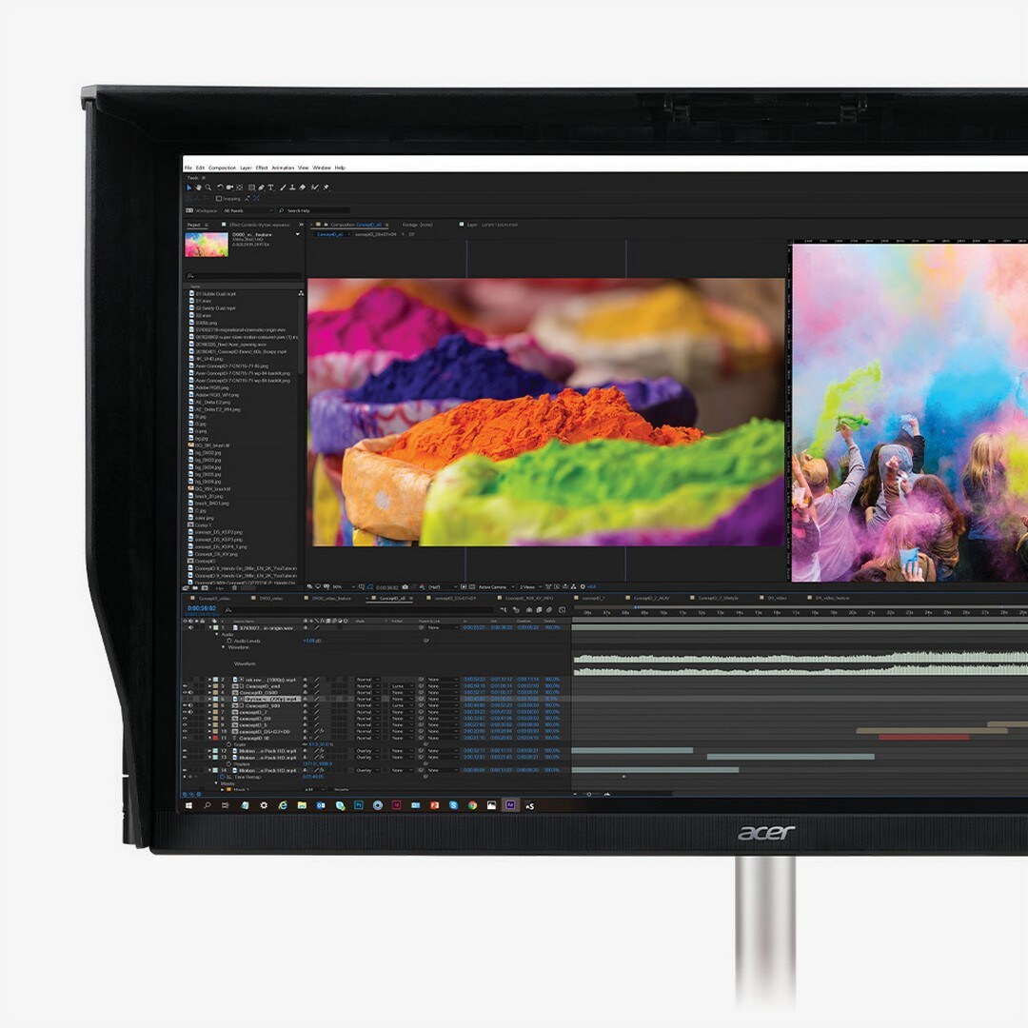This screenshot has width=1028, height=1028.
Task: Select the Pen tool
Action: pos(261,188)
